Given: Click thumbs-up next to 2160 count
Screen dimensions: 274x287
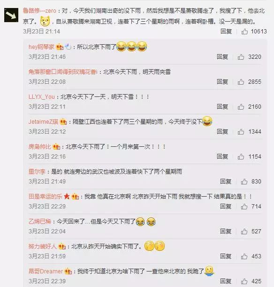Looking at the screenshot, I should pyautogui.click(x=241, y=107).
